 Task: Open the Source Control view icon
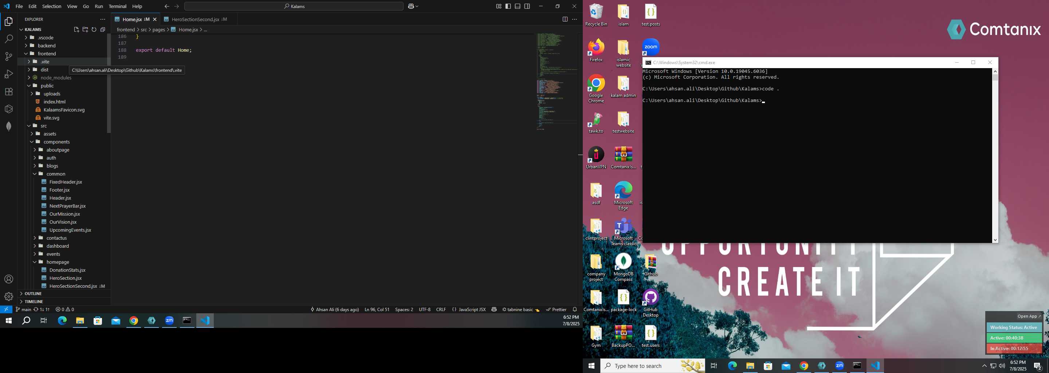(8, 56)
